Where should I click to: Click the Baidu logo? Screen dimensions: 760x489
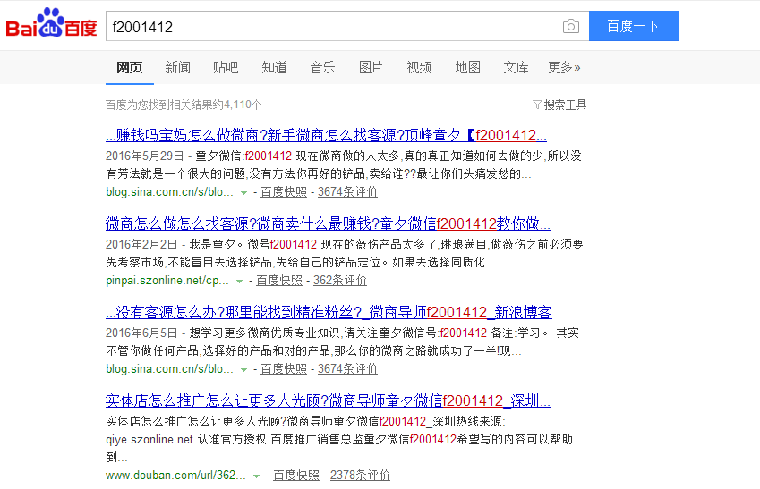click(x=51, y=23)
